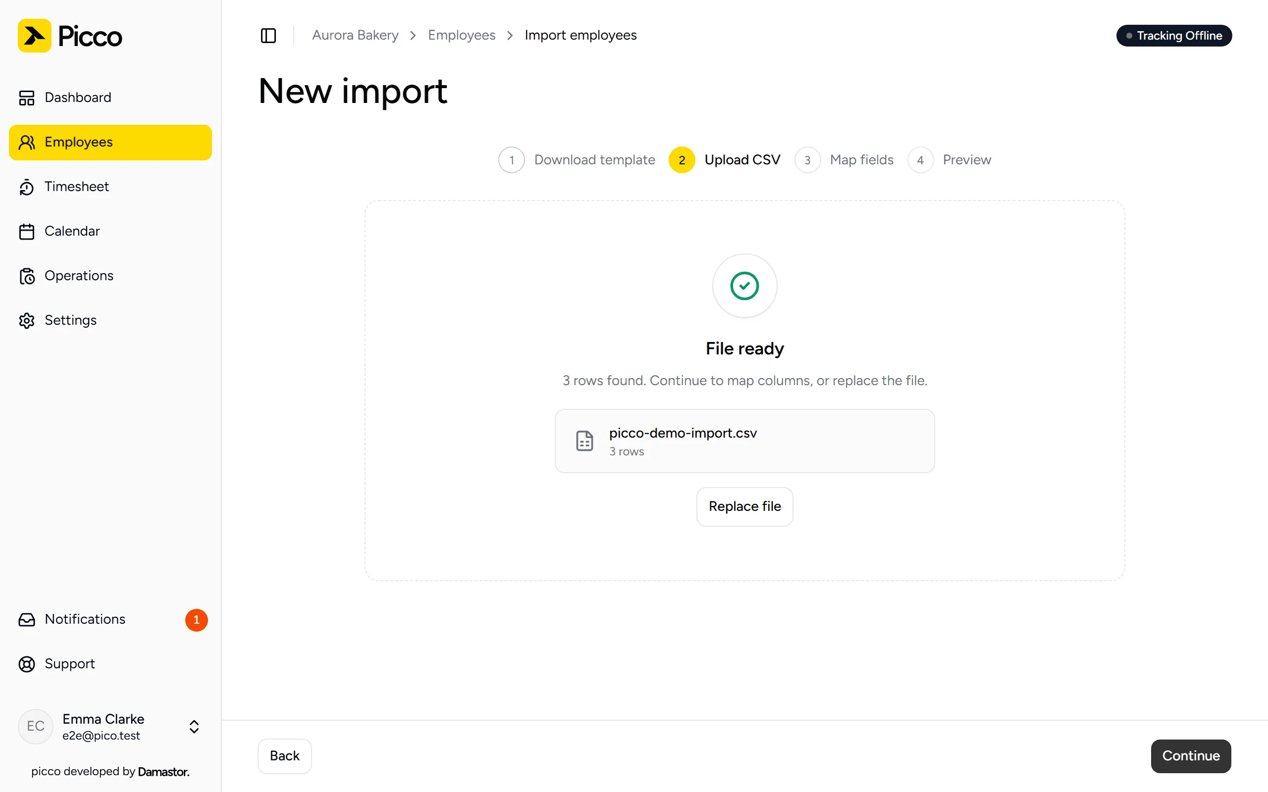Toggle the sidebar panel icon

[268, 36]
